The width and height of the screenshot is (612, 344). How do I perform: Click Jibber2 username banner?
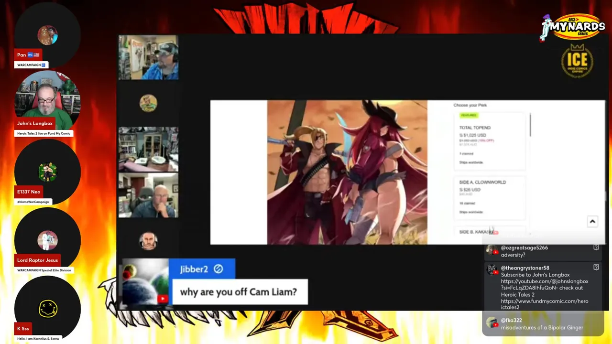click(x=202, y=269)
